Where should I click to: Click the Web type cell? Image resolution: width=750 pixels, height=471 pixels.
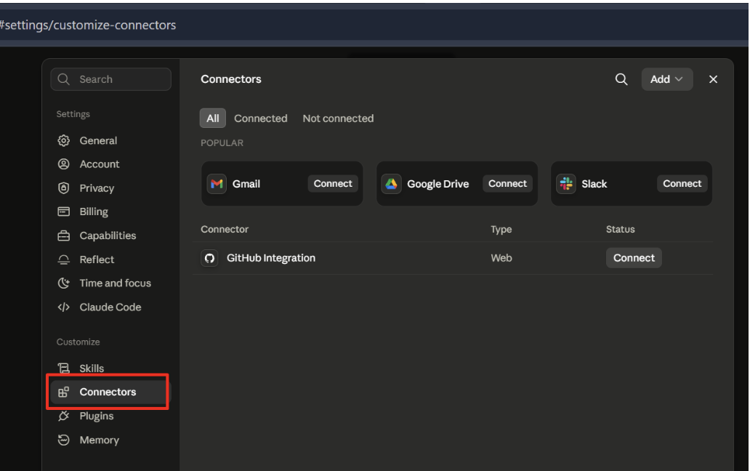click(x=501, y=258)
